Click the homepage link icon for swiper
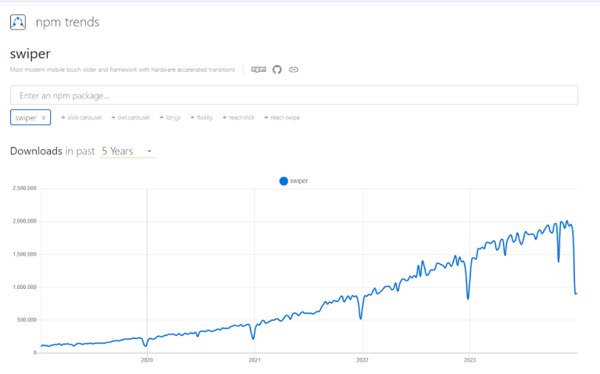600x374 pixels. 294,69
